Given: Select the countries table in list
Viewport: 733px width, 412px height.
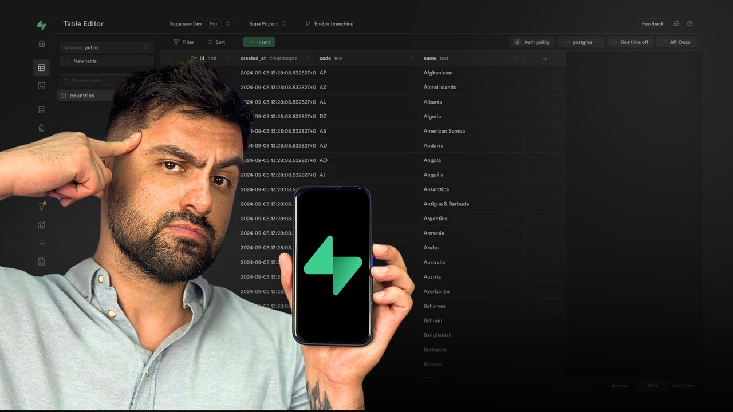Looking at the screenshot, I should (86, 96).
